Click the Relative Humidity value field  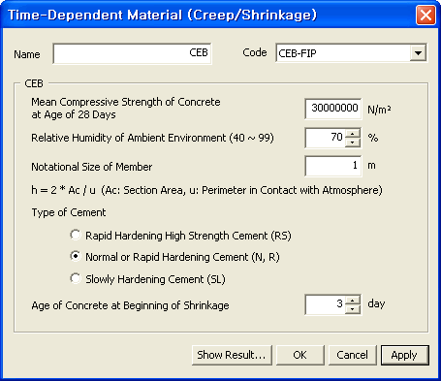click(x=325, y=138)
